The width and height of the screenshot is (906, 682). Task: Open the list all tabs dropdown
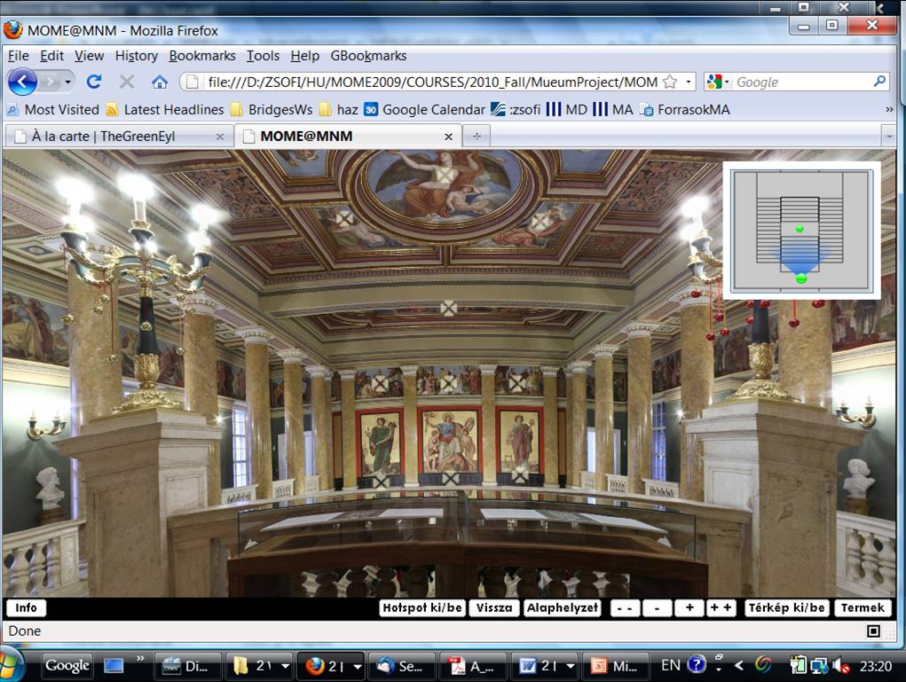(888, 137)
